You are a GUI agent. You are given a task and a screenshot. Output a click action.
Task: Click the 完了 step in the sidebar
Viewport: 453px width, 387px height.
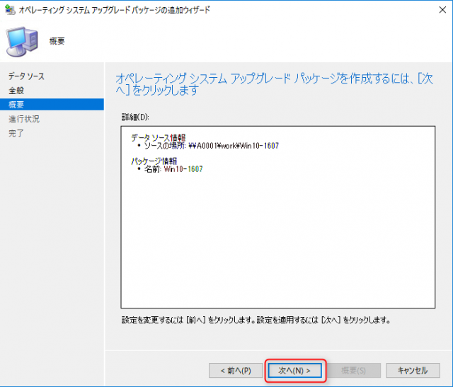coord(16,133)
